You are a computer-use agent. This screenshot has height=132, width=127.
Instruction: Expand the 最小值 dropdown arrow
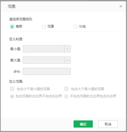(67, 49)
